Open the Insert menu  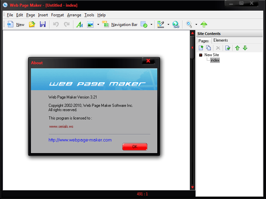[x=43, y=15]
